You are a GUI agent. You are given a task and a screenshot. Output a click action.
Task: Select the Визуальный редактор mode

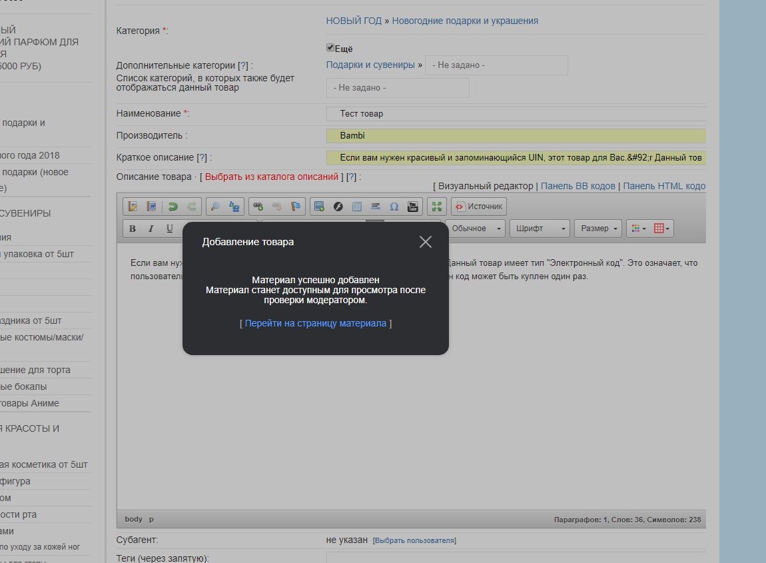[x=486, y=186]
